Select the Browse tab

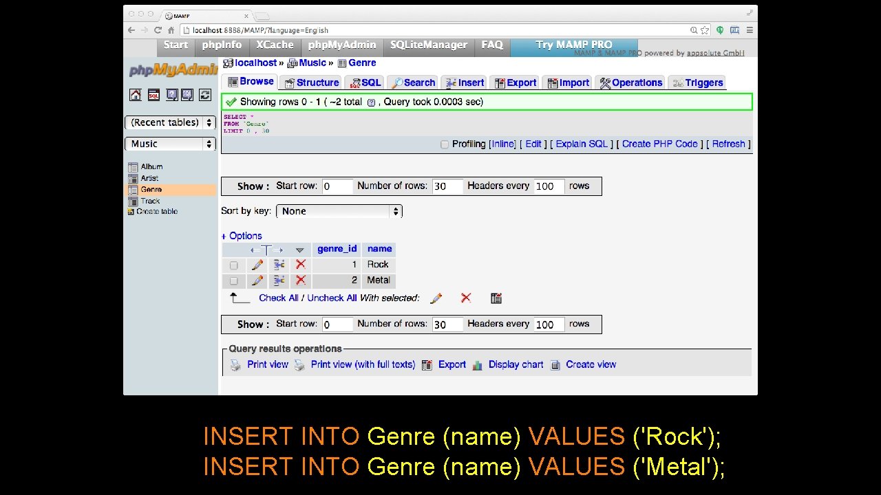251,82
